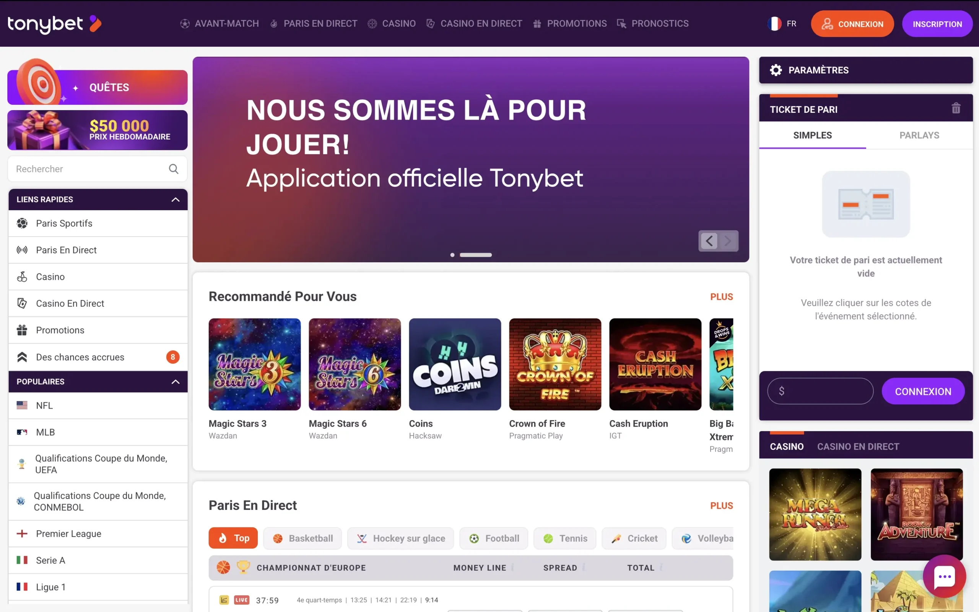Select the Casino tab in the right panel

click(x=786, y=446)
